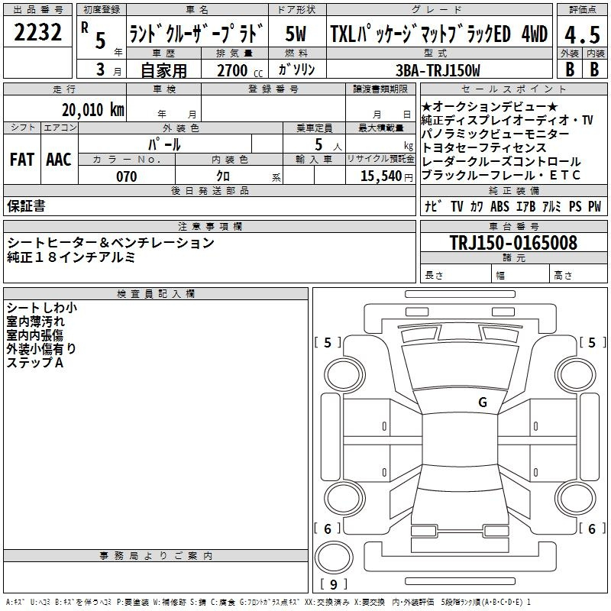Click the エアB equipment label

pyautogui.click(x=525, y=206)
